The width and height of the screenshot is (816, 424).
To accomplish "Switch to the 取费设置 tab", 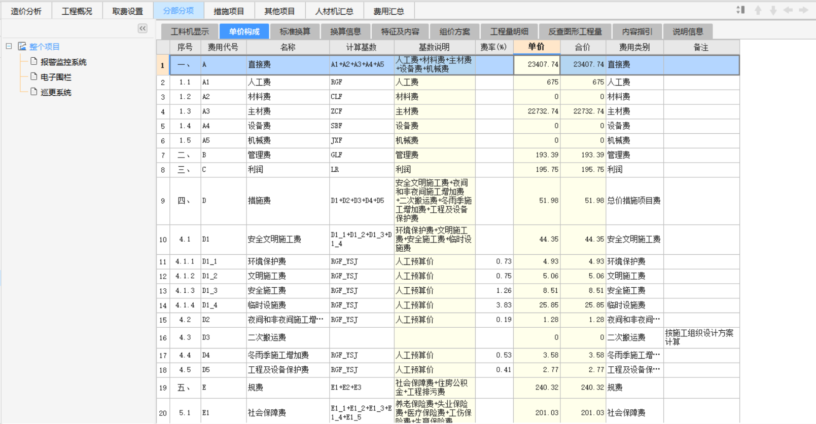I will coord(128,11).
